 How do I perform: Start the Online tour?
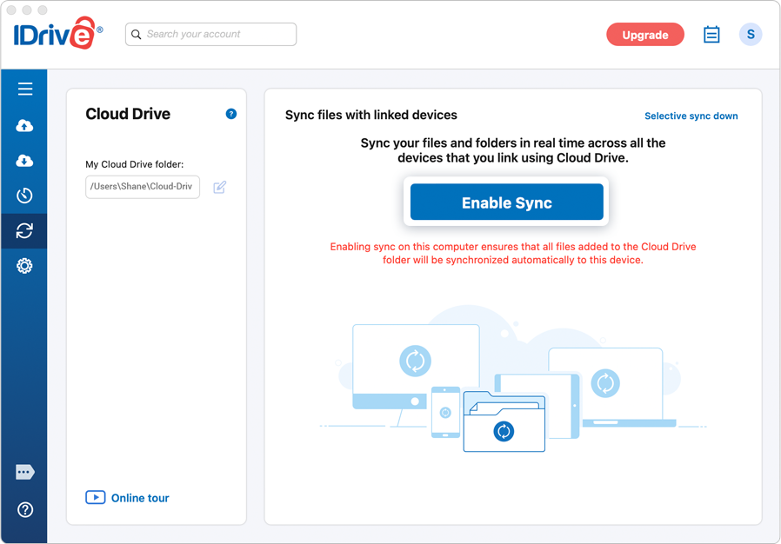coord(140,497)
